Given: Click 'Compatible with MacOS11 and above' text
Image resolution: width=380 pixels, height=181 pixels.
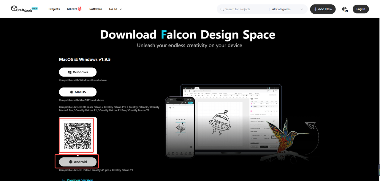Looking at the screenshot, I should click(x=82, y=100).
